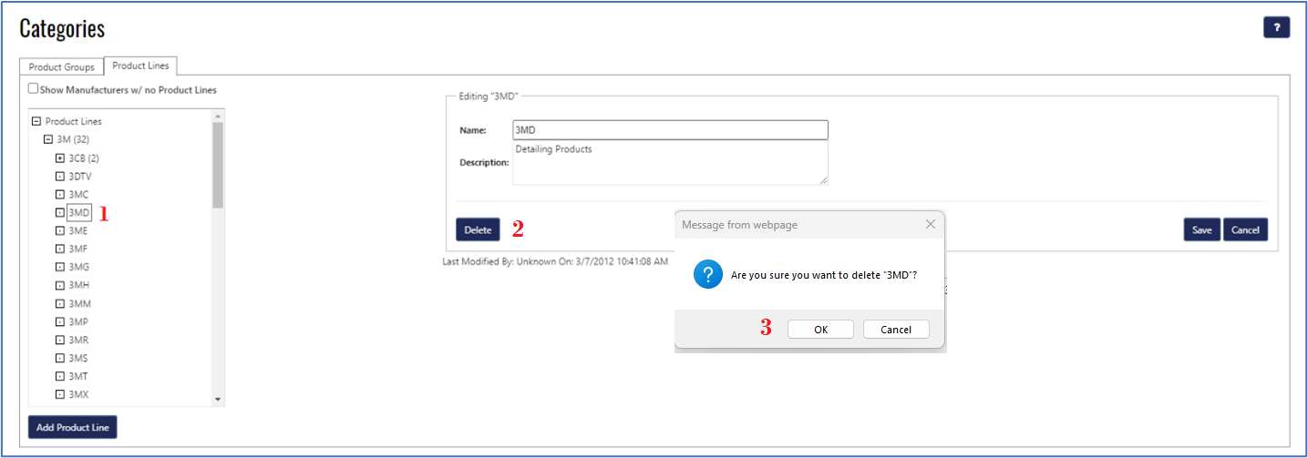Screen dimensions: 1308x458
Task: Cancel the delete confirmation dialog
Action: (896, 330)
